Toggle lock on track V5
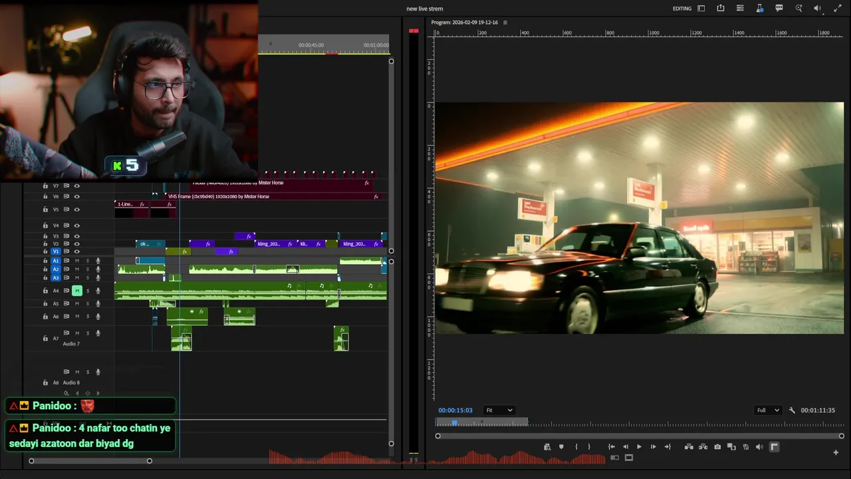The height and width of the screenshot is (479, 851). pos(45,210)
